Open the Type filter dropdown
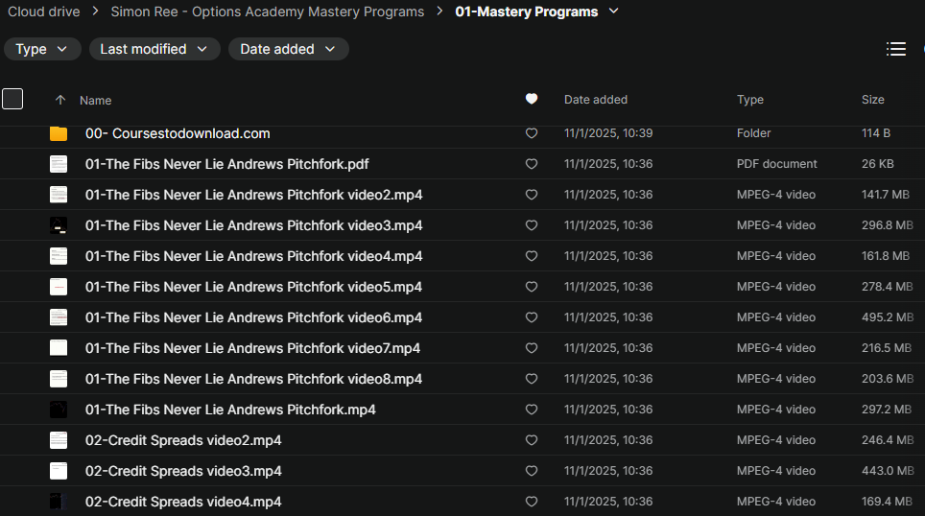925x516 pixels. coord(42,49)
